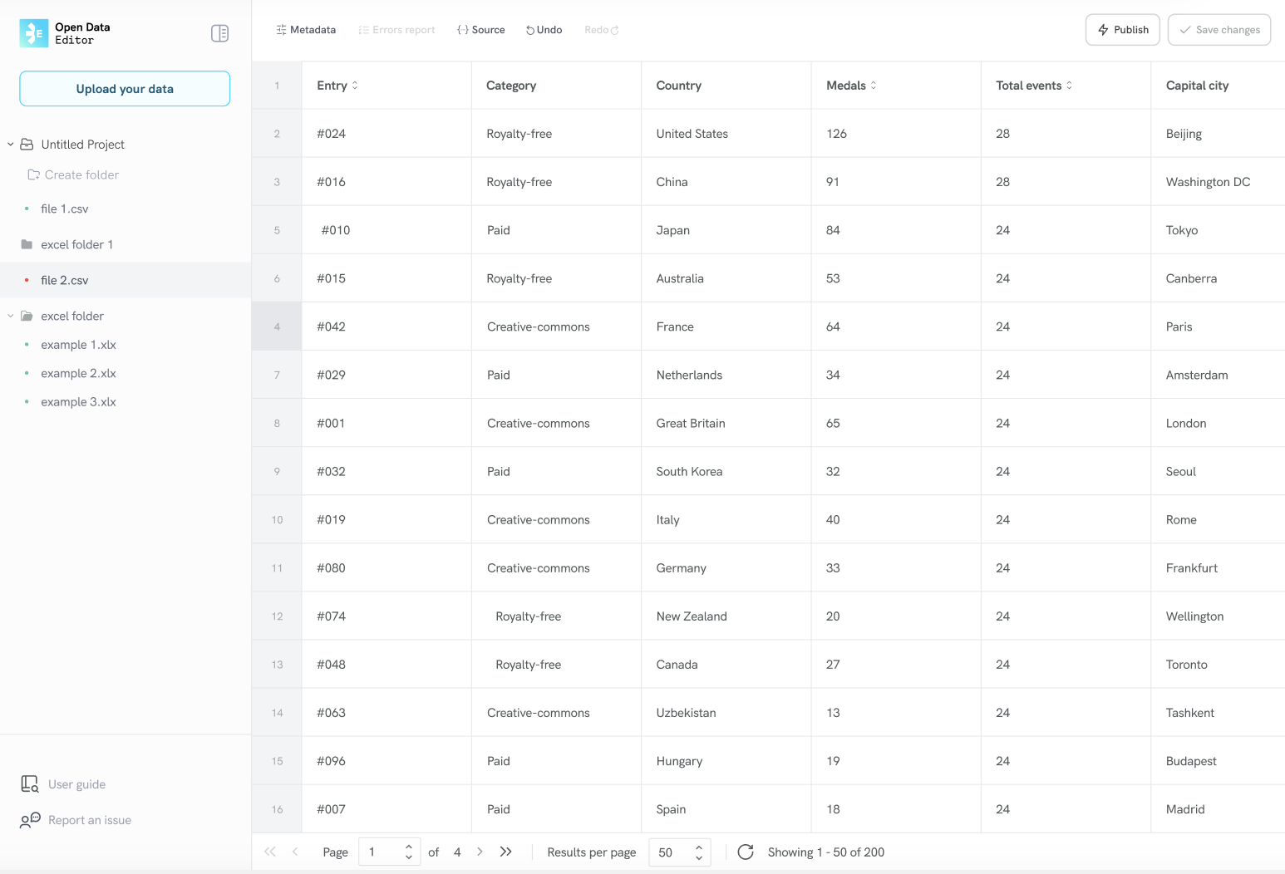Collapse the Untitled Project tree node

click(10, 144)
